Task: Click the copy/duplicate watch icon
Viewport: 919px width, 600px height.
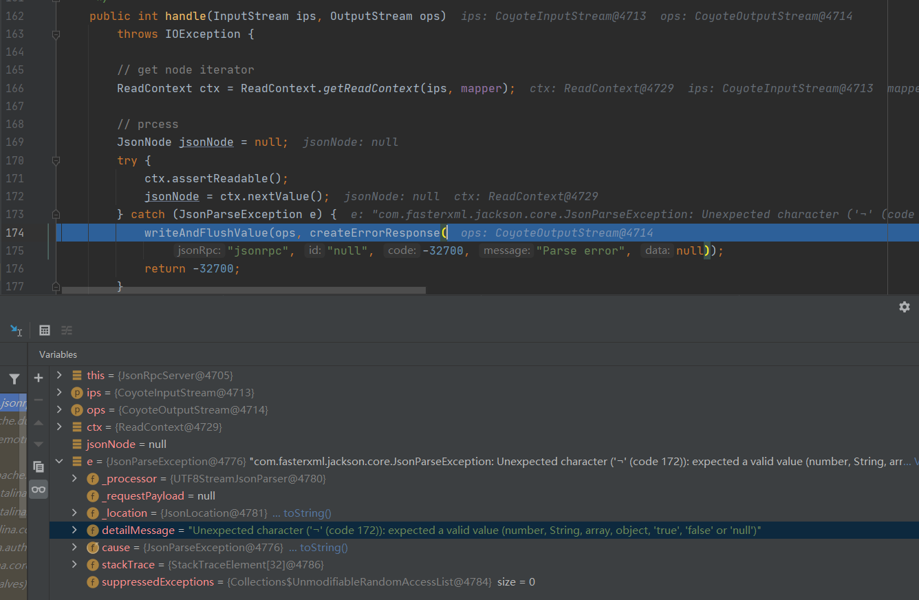Action: (39, 467)
